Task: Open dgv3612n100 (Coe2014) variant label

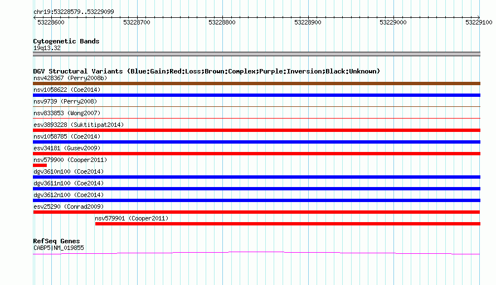Action: point(69,195)
